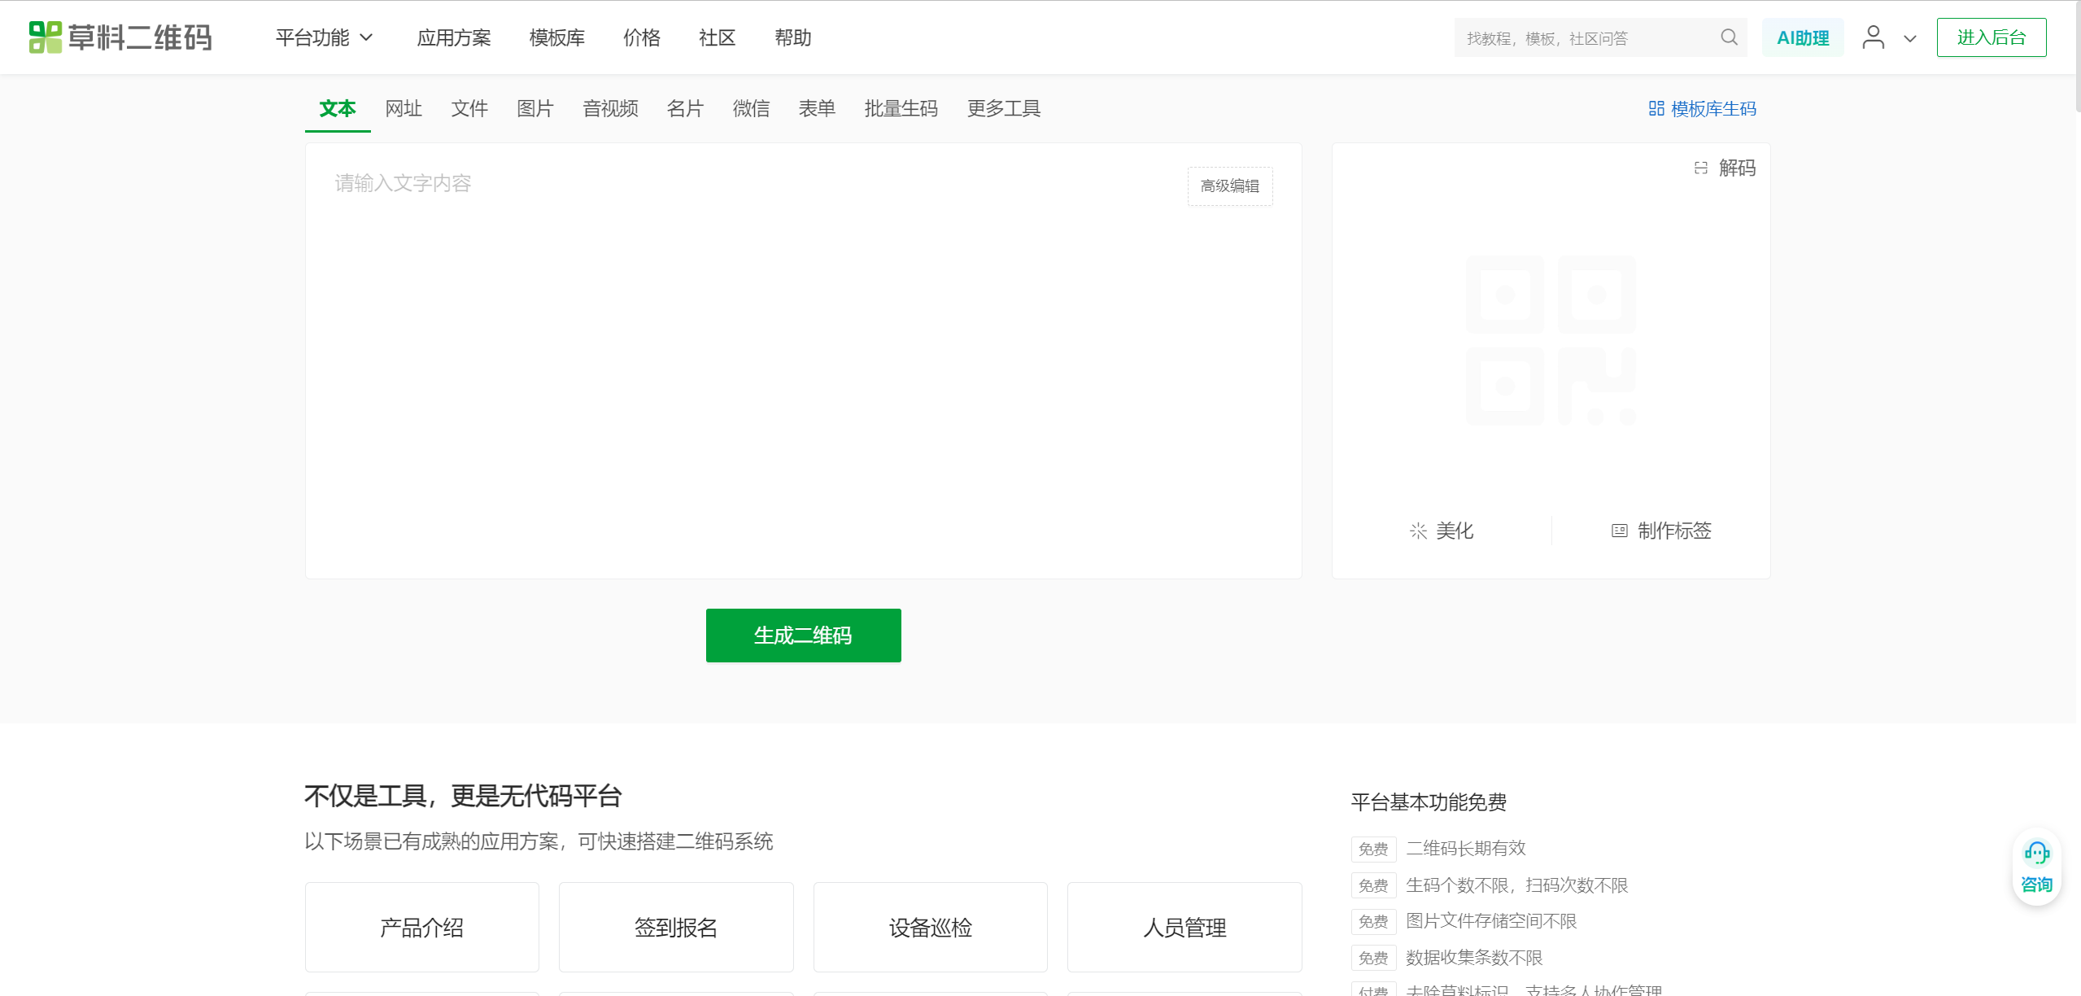Click the 草料二维码 logo icon
2081x996 pixels.
pos(46,37)
